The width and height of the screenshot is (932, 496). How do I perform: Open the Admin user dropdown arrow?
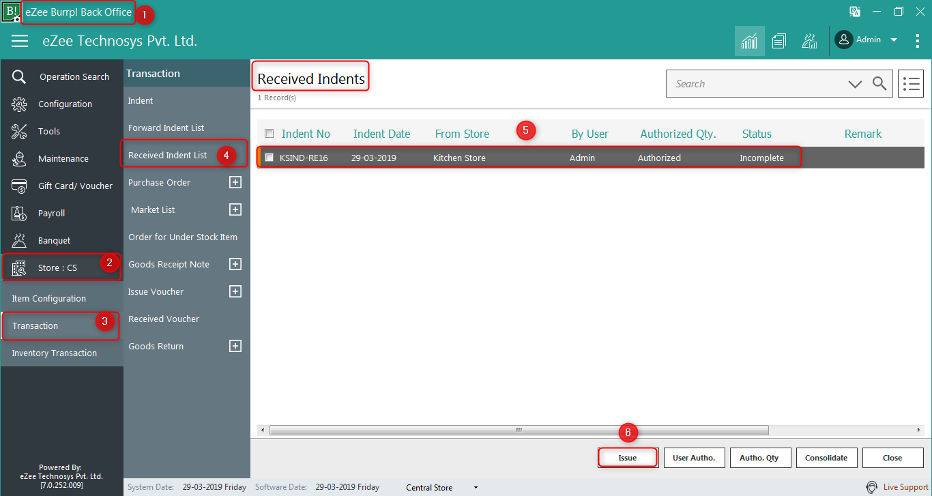pos(894,40)
